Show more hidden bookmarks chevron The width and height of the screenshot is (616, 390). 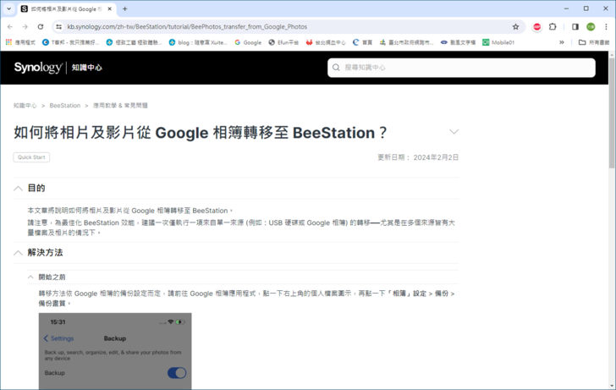(562, 42)
